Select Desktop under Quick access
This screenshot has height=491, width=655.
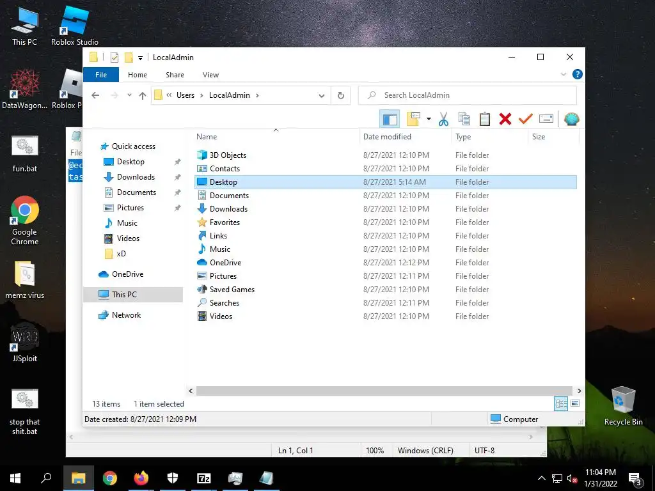click(x=130, y=162)
